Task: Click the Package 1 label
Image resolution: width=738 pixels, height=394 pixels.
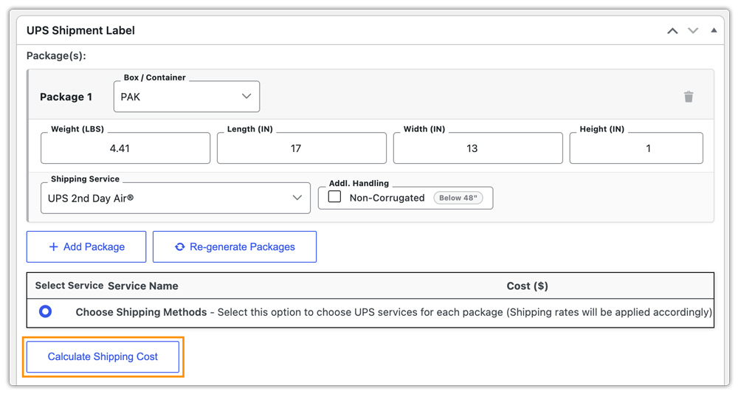Action: 66,97
